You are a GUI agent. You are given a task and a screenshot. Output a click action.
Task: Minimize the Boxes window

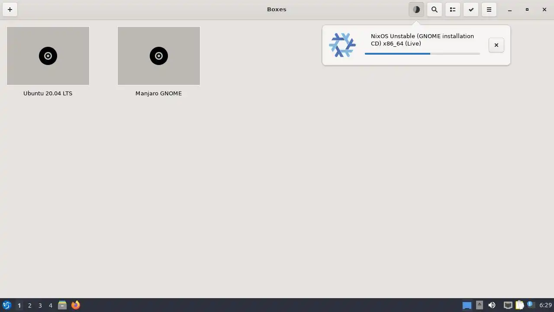point(510,10)
